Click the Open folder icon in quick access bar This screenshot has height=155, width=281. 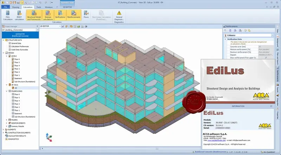[x=11, y=2]
